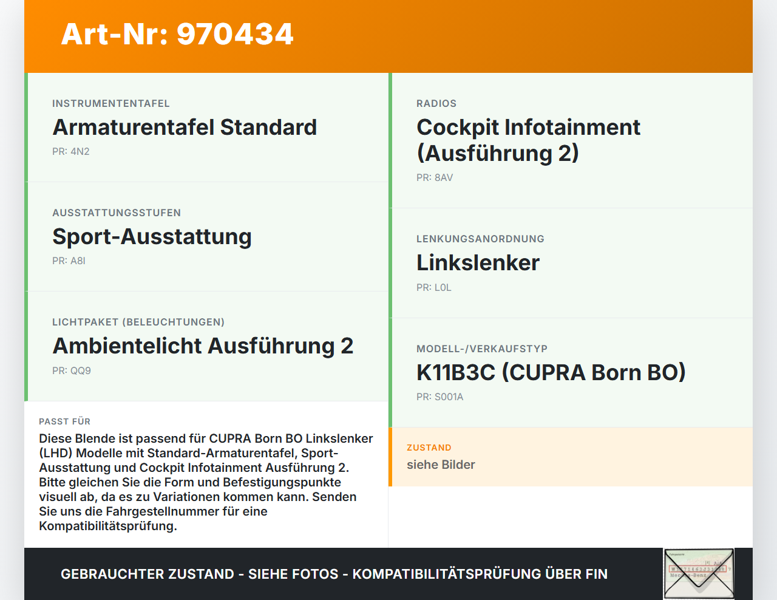The height and width of the screenshot is (600, 777).
Task: Click the header showing Art-Nr: 970434
Action: point(177,35)
